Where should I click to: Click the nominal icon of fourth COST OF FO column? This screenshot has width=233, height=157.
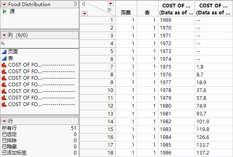[x=4, y=85]
